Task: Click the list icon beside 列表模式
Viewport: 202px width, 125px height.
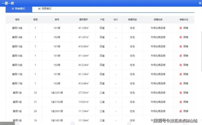Action: (13, 9)
